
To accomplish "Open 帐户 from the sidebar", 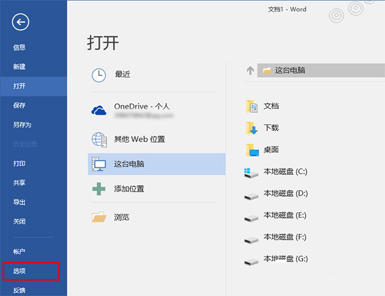I will point(19,252).
